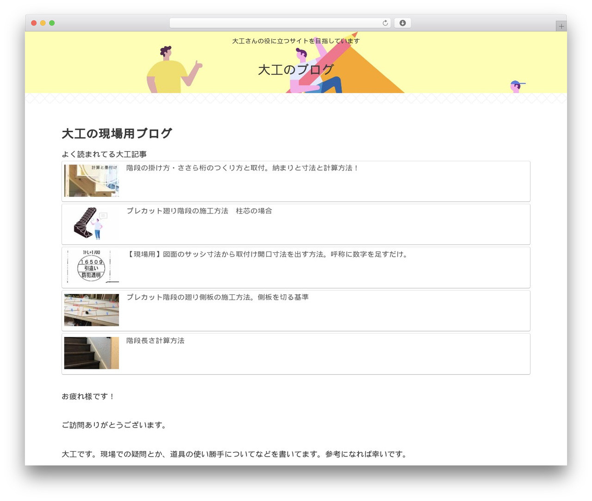Click the text ご訪問ありがとうございます。
This screenshot has width=592, height=501.
pyautogui.click(x=114, y=425)
